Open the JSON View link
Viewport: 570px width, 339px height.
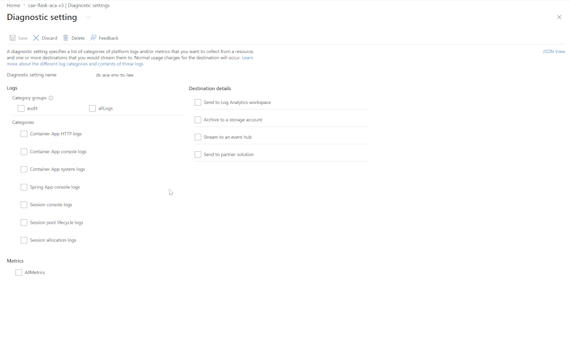pos(553,51)
